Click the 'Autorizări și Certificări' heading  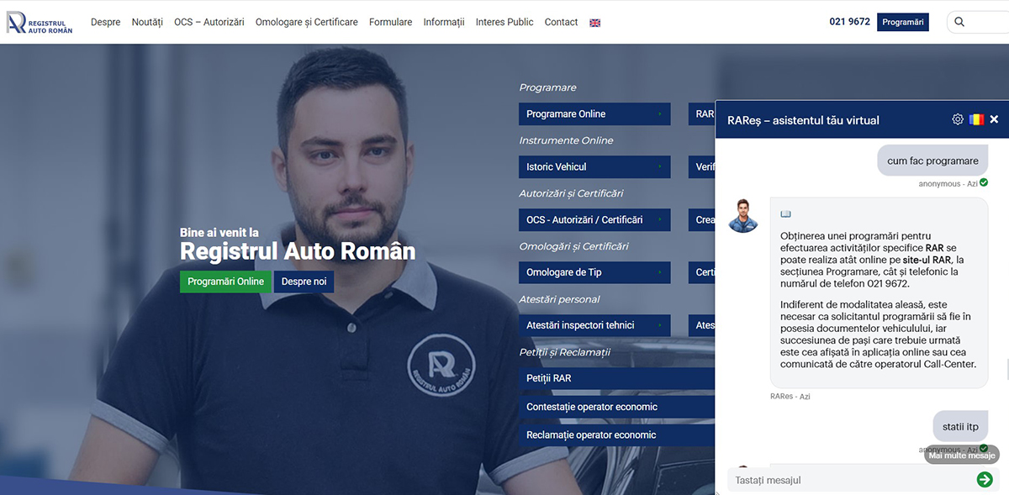[572, 193]
